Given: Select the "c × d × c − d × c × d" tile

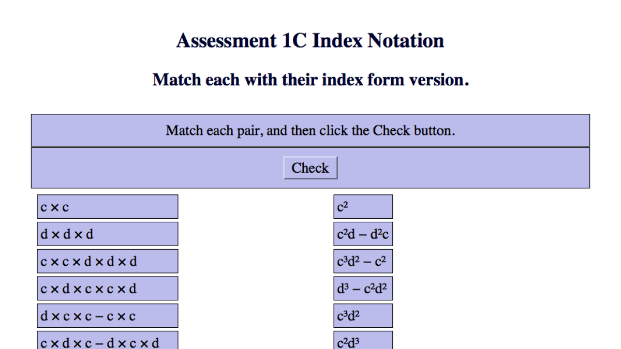Looking at the screenshot, I should [x=107, y=341].
